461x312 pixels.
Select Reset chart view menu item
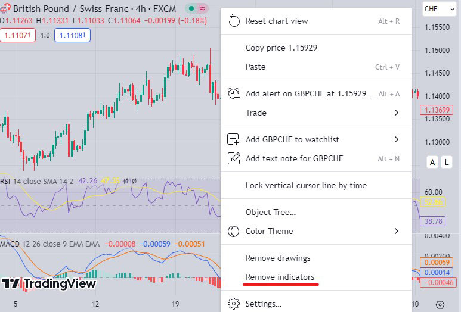(315, 21)
